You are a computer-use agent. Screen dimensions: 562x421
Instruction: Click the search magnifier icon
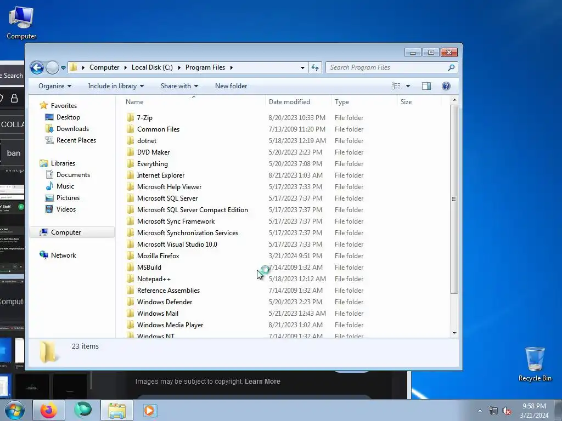click(x=451, y=67)
